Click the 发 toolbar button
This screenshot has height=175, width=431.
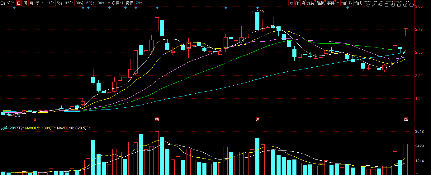291,3
